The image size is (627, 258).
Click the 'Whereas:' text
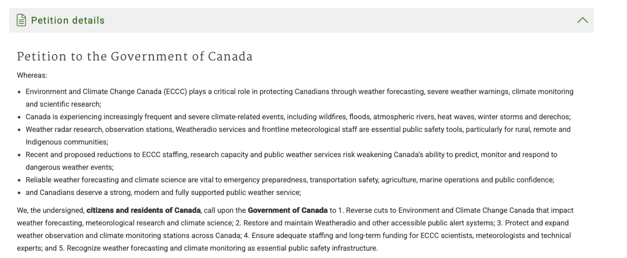pos(32,75)
